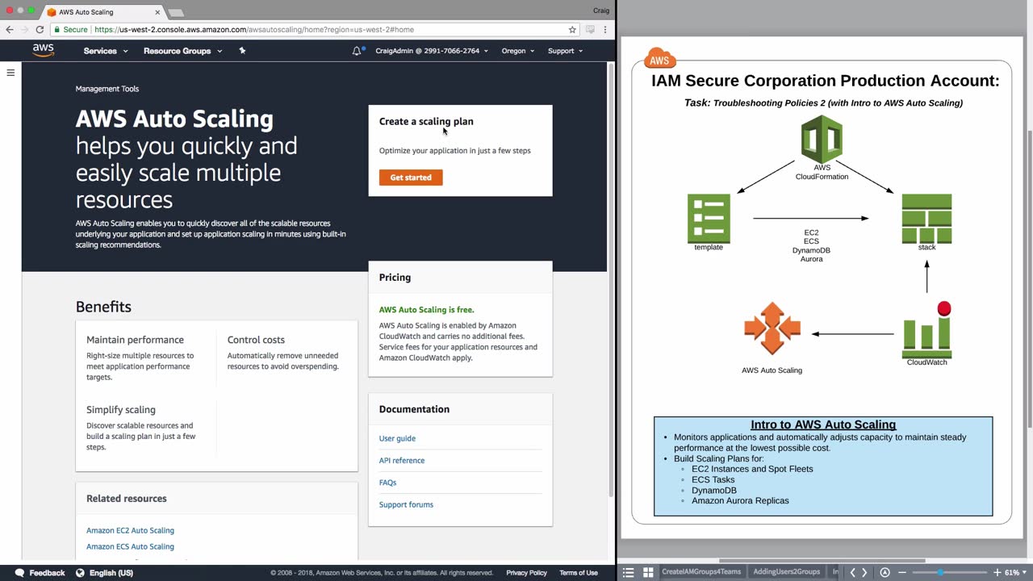Click the Get started button
This screenshot has width=1033, height=581.
[x=411, y=178]
